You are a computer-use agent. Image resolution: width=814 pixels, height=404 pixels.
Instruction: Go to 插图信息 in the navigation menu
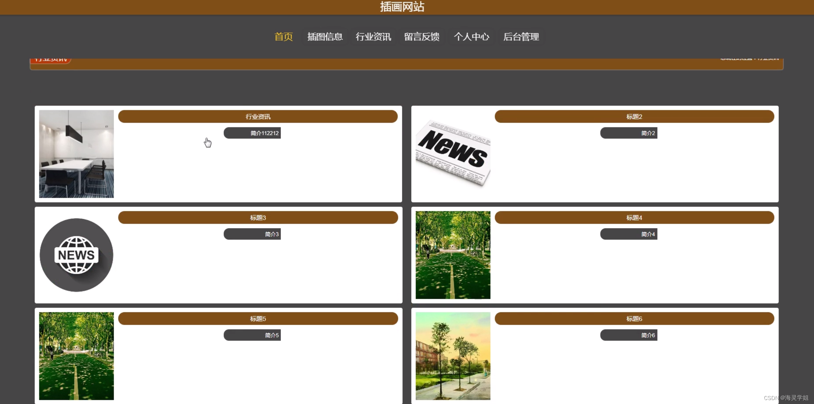click(325, 37)
